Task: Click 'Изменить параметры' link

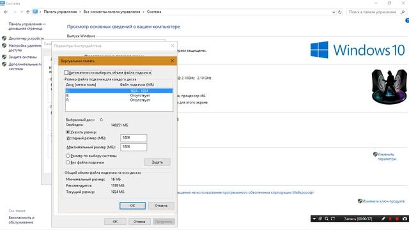Action: (387, 157)
